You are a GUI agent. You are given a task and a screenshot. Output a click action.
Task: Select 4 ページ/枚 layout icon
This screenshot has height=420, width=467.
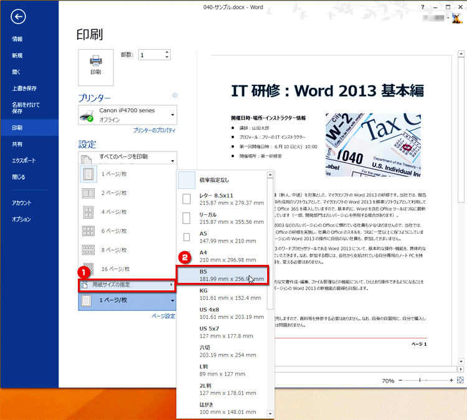click(88, 212)
